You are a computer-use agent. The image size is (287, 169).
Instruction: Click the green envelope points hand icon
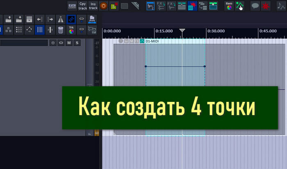click(x=239, y=6)
